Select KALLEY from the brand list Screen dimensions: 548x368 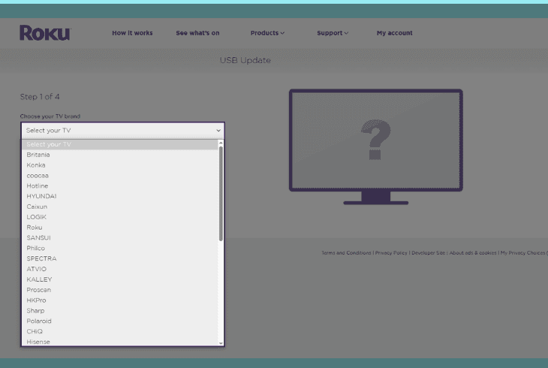click(120, 279)
